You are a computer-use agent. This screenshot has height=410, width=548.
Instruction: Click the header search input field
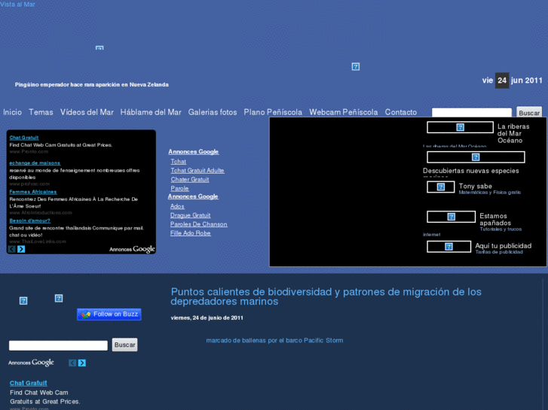point(471,112)
